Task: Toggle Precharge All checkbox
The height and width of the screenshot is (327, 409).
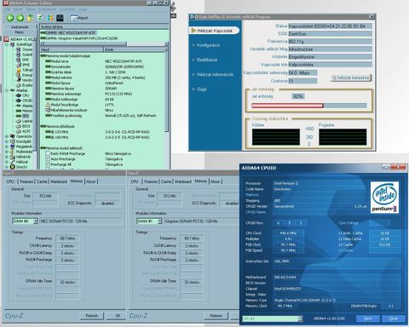Action: point(48,164)
